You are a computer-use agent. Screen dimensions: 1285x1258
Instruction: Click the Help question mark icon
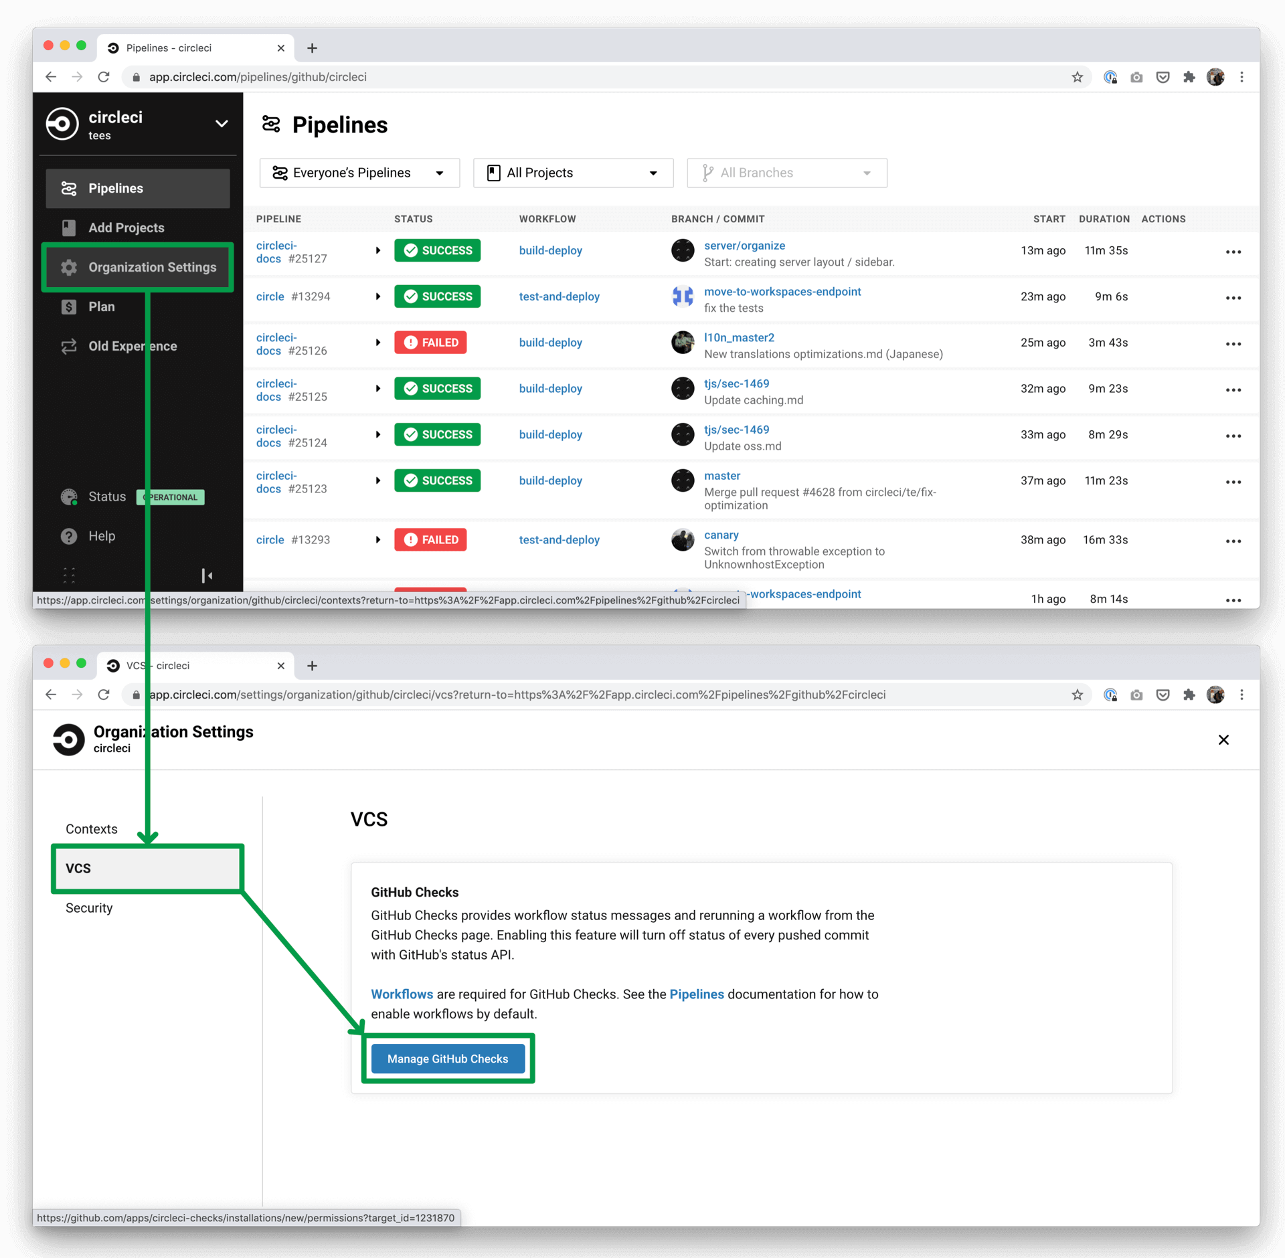(69, 536)
